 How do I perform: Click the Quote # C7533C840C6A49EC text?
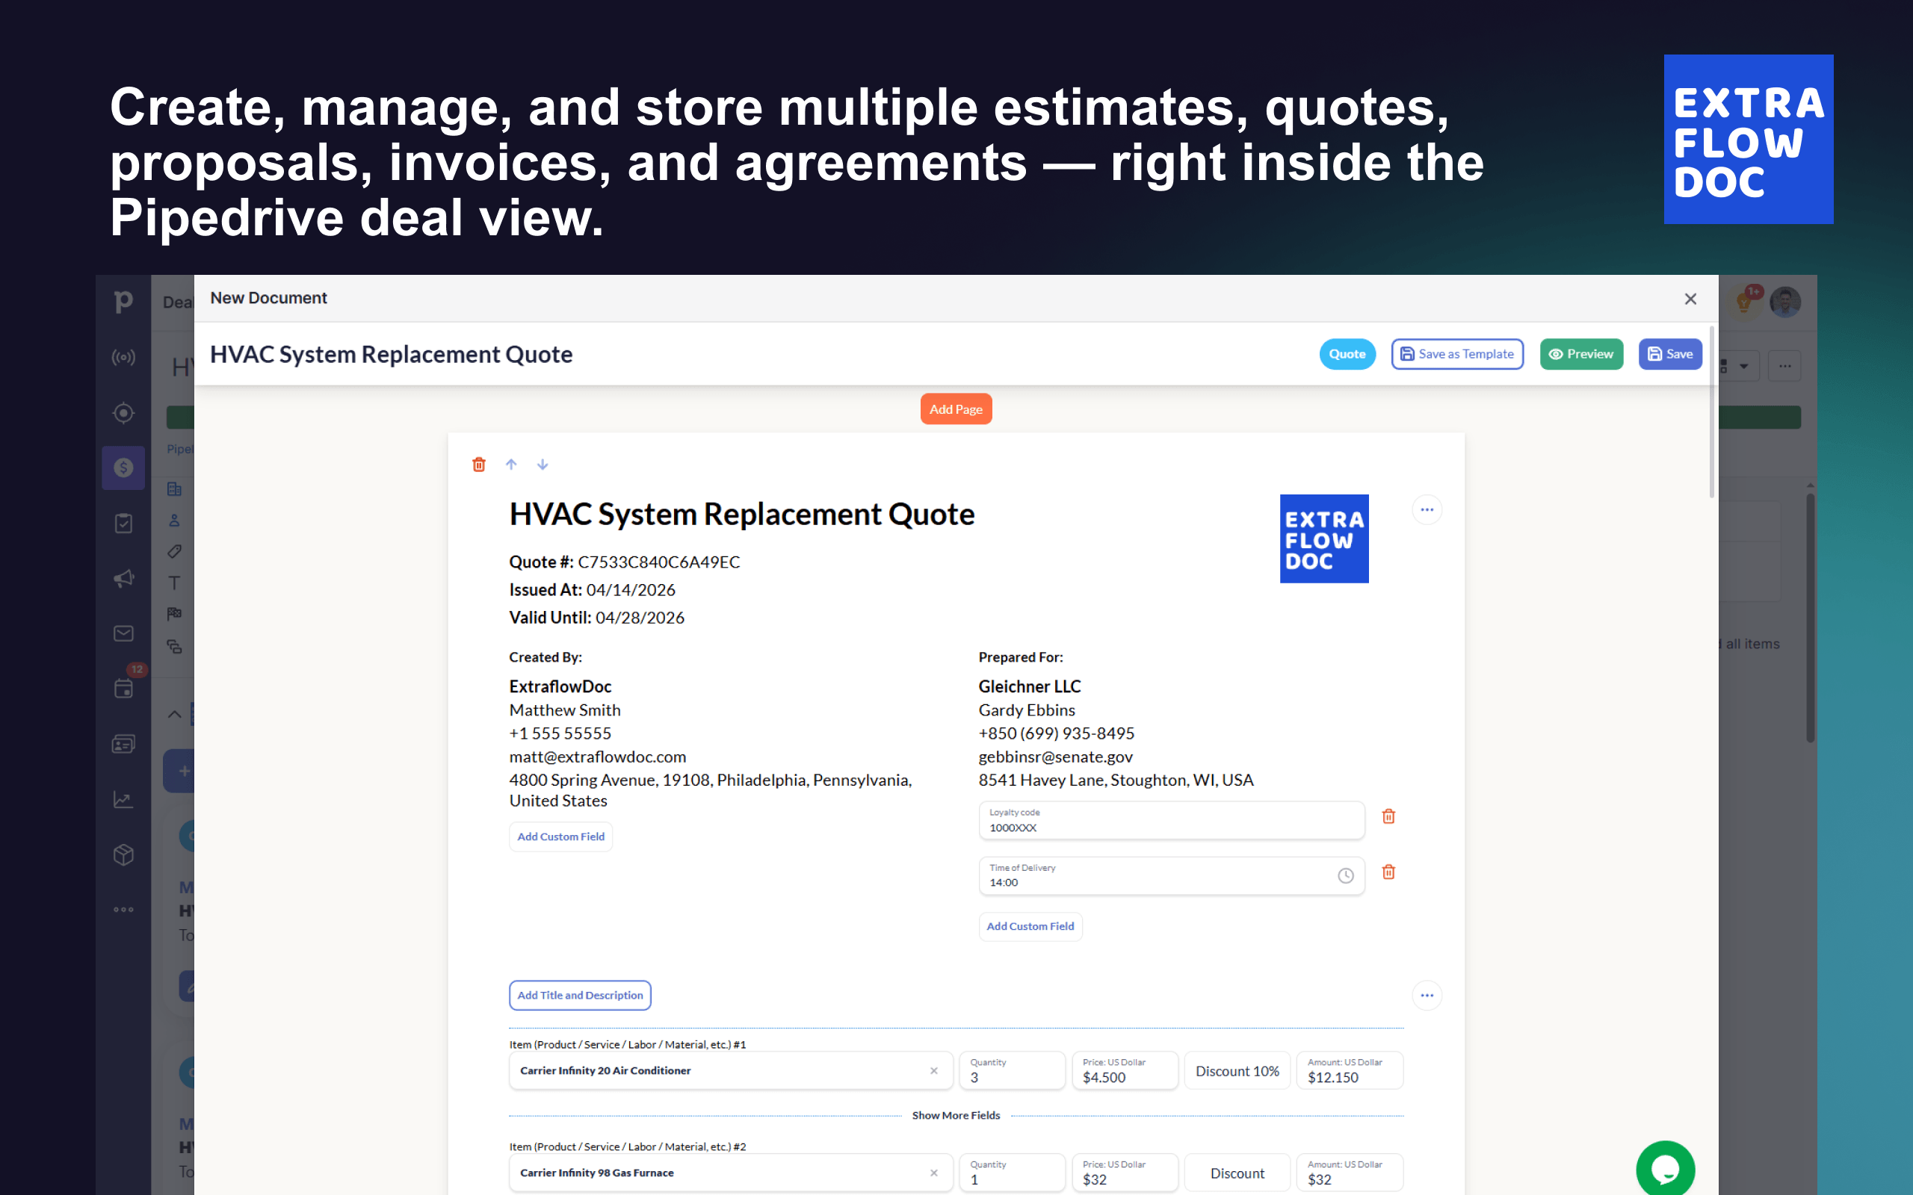[x=625, y=562]
